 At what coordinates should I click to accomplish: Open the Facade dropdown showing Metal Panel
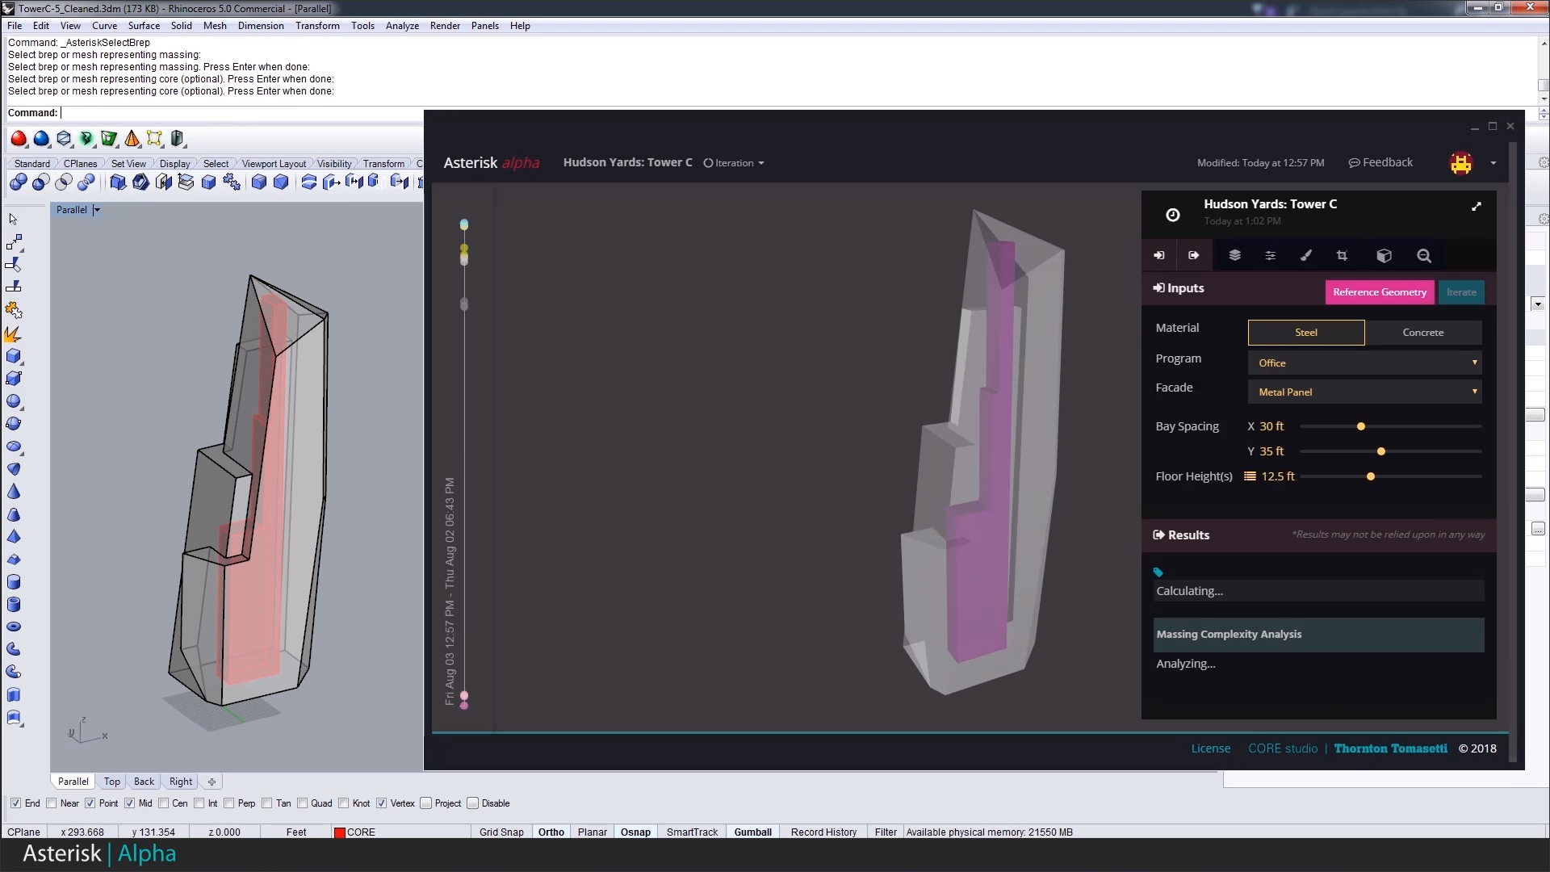point(1364,392)
